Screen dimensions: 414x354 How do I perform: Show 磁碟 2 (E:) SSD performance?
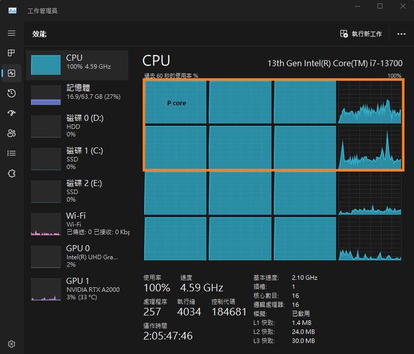point(78,191)
